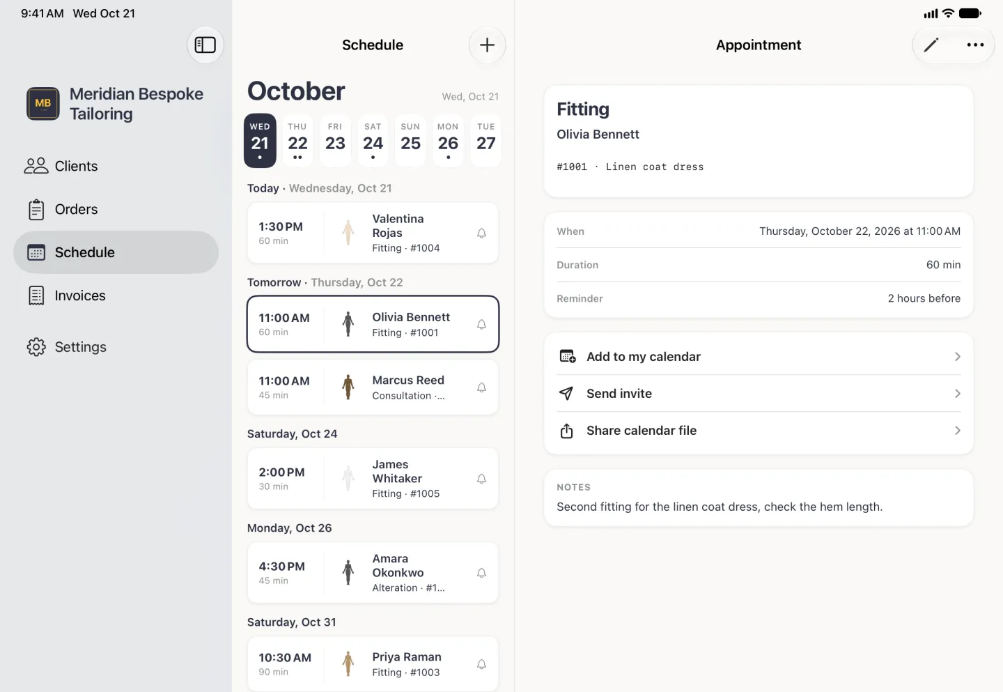Click the figure icon on Amara Okonkwo's card
Image resolution: width=1003 pixels, height=692 pixels.
tap(348, 573)
